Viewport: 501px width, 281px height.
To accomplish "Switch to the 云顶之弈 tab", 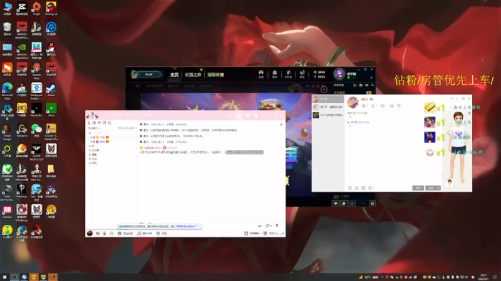I will 193,74.
